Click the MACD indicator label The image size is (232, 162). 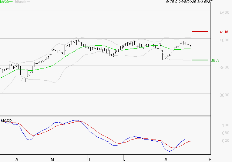[x=6, y=121]
